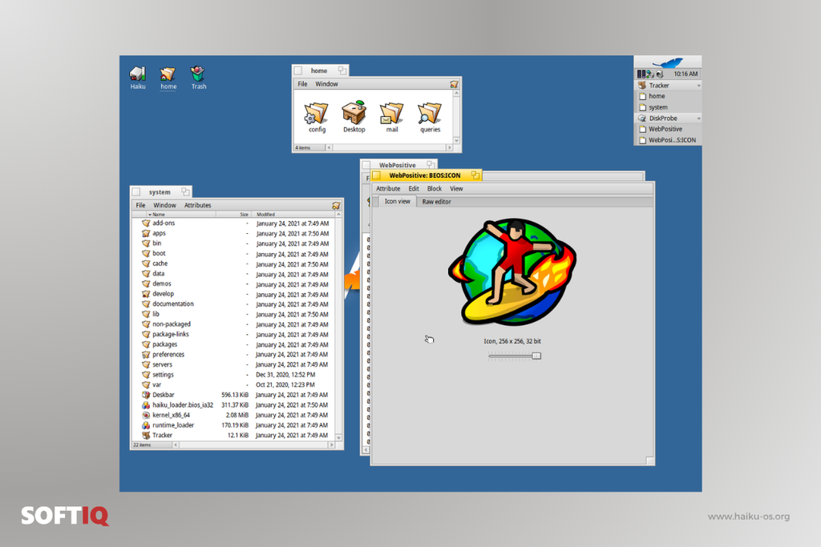Open the Attribute menu in DiskProbe
Image resolution: width=821 pixels, height=547 pixels.
[x=388, y=189]
